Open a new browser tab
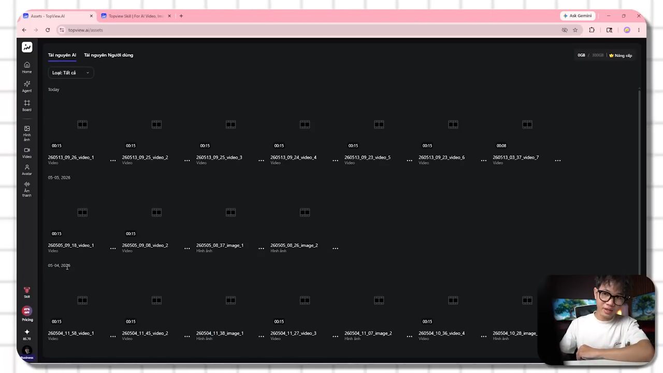Screen dimensions: 663x373 [x=181, y=16]
